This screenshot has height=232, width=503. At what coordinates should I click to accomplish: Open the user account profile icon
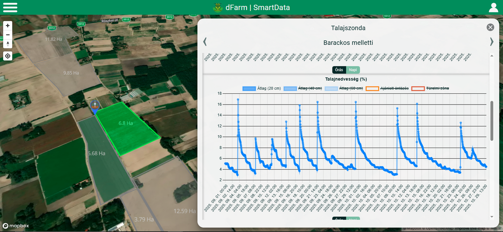tap(494, 7)
